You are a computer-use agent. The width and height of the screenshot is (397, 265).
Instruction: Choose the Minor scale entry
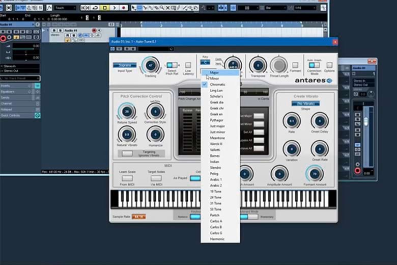[220, 78]
